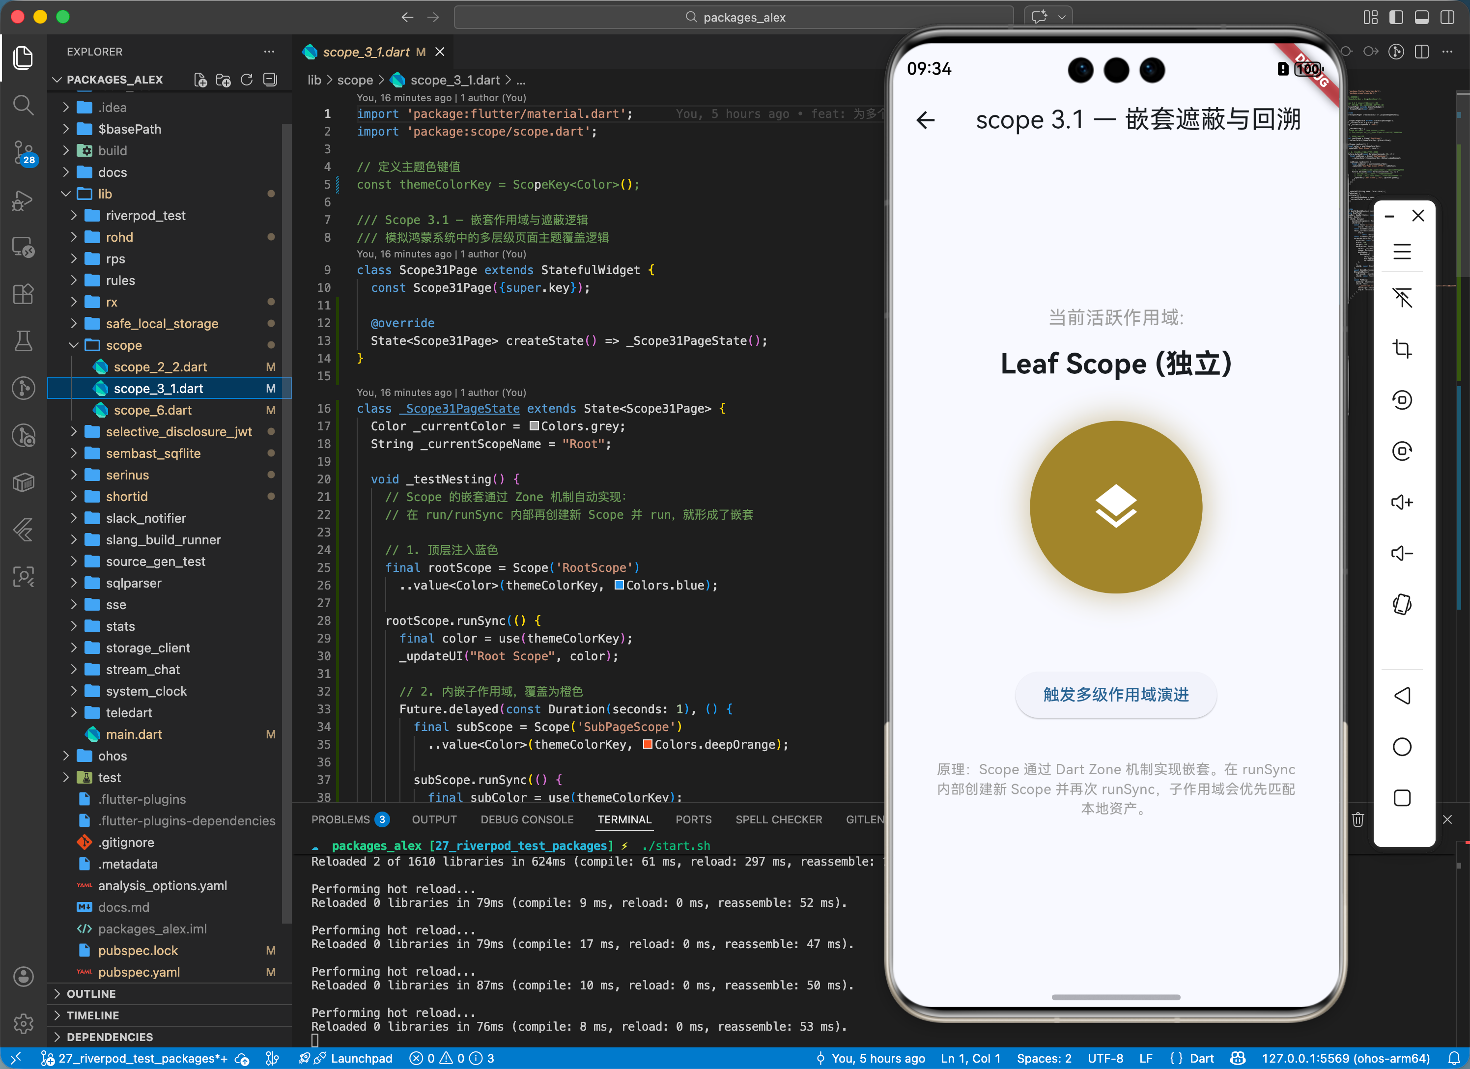This screenshot has width=1470, height=1069.
Task: Refresh the explorer file tree
Action: [246, 80]
